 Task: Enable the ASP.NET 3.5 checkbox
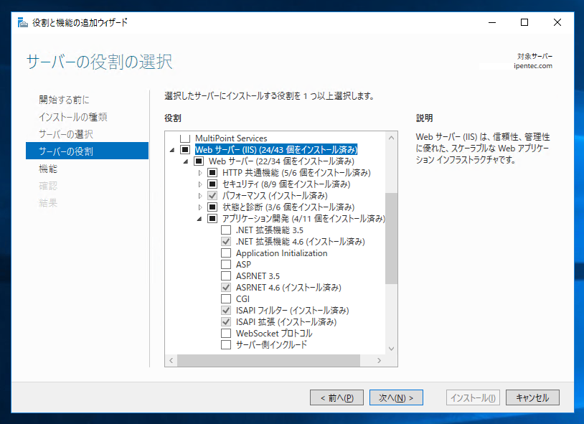[226, 276]
